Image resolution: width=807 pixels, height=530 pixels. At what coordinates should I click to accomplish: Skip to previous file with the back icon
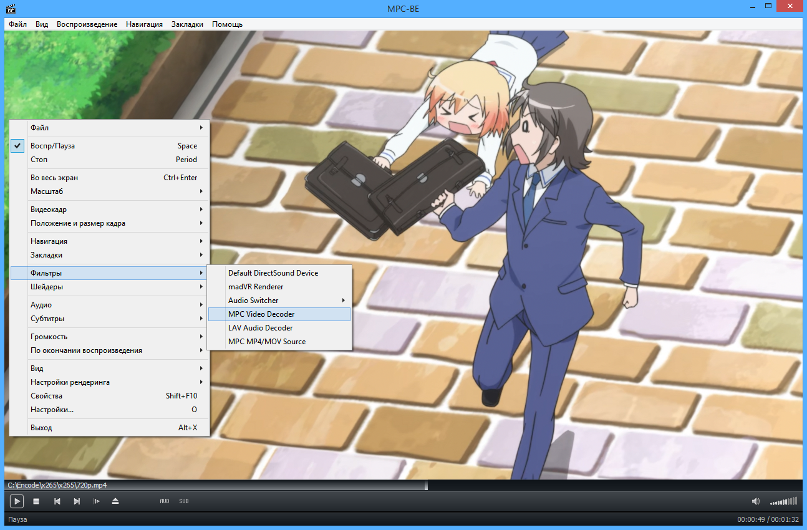tap(57, 501)
